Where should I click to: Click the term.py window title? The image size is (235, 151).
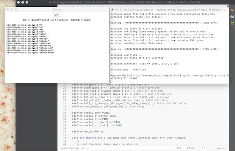tap(57, 9)
